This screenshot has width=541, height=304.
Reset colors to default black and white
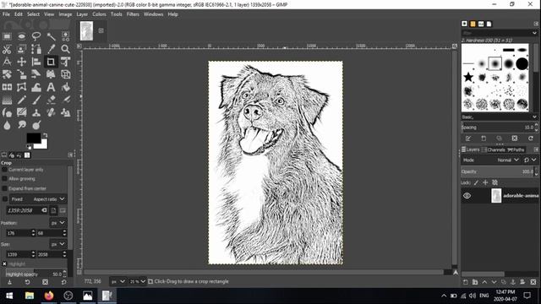click(29, 147)
